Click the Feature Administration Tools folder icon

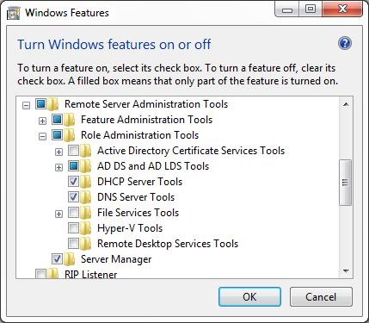tap(70, 120)
